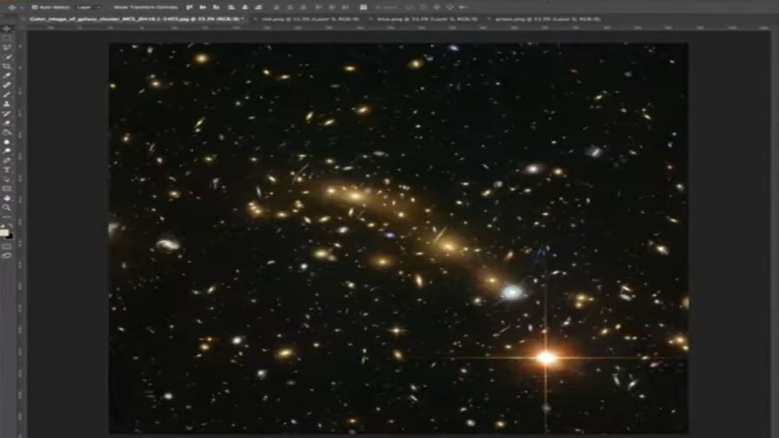Select the Spot Healing Brush tool
The height and width of the screenshot is (438, 779).
point(6,84)
